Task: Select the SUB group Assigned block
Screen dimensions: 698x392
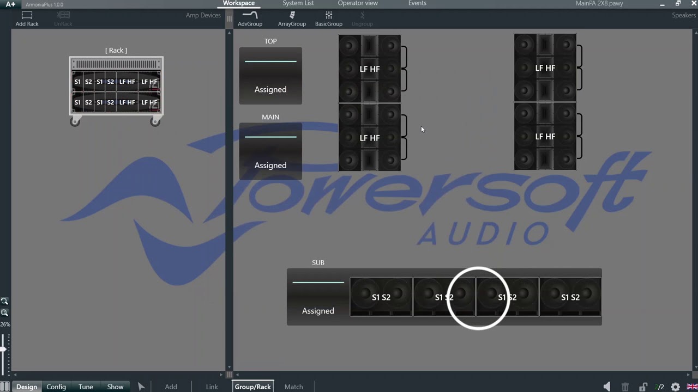Action: [x=318, y=297]
